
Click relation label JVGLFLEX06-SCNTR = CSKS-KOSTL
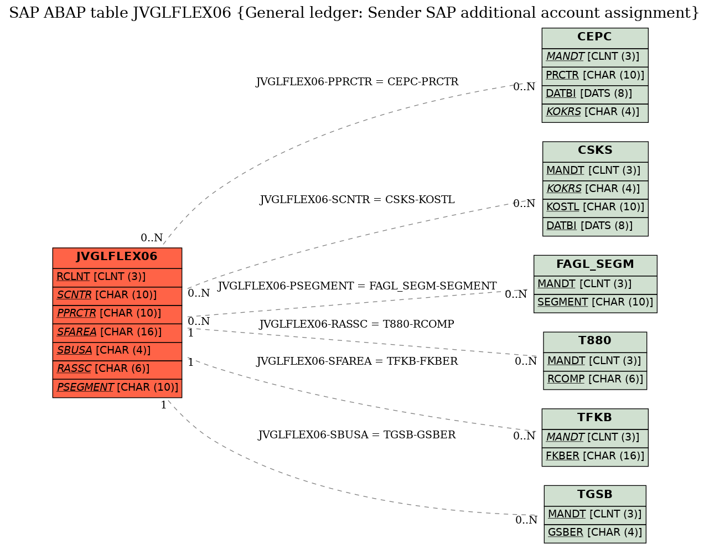(x=357, y=200)
